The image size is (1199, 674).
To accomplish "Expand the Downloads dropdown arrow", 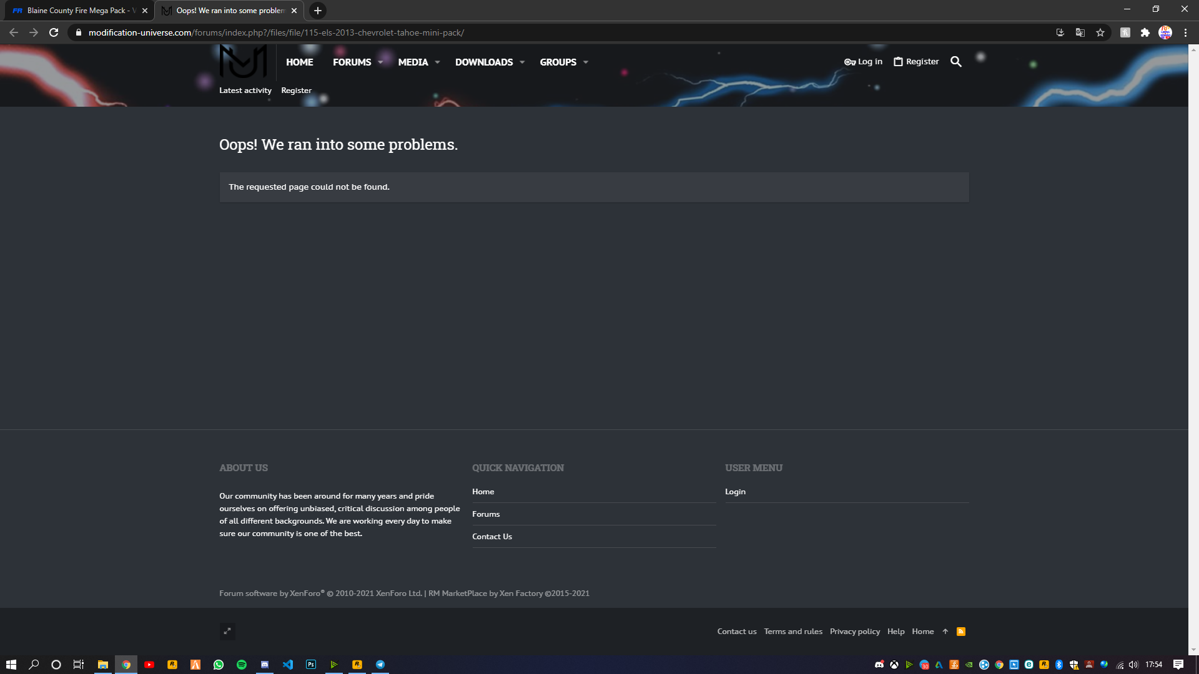I will pos(522,62).
